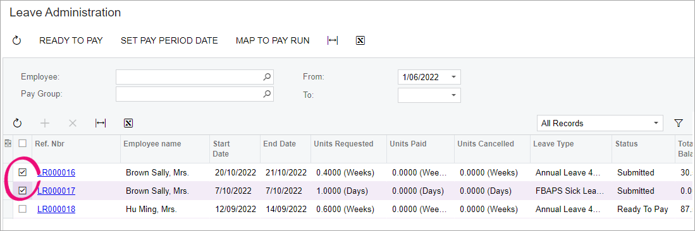
Task: Click the top toolbar refresh icon
Action: click(16, 41)
